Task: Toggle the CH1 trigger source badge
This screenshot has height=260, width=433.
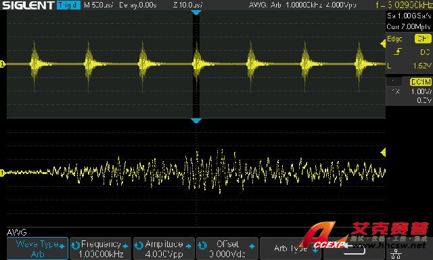Action: point(423,39)
